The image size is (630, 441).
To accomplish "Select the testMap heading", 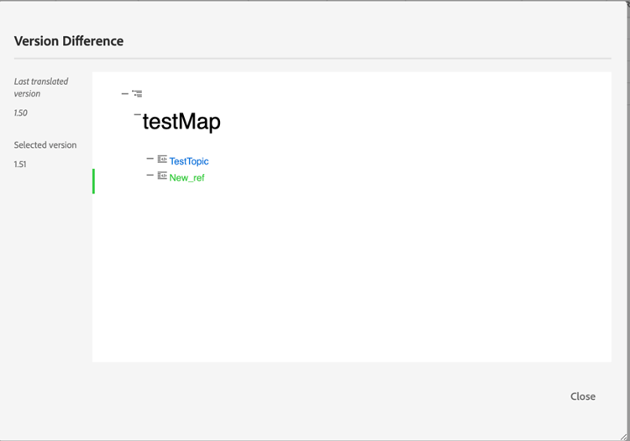I will 181,122.
